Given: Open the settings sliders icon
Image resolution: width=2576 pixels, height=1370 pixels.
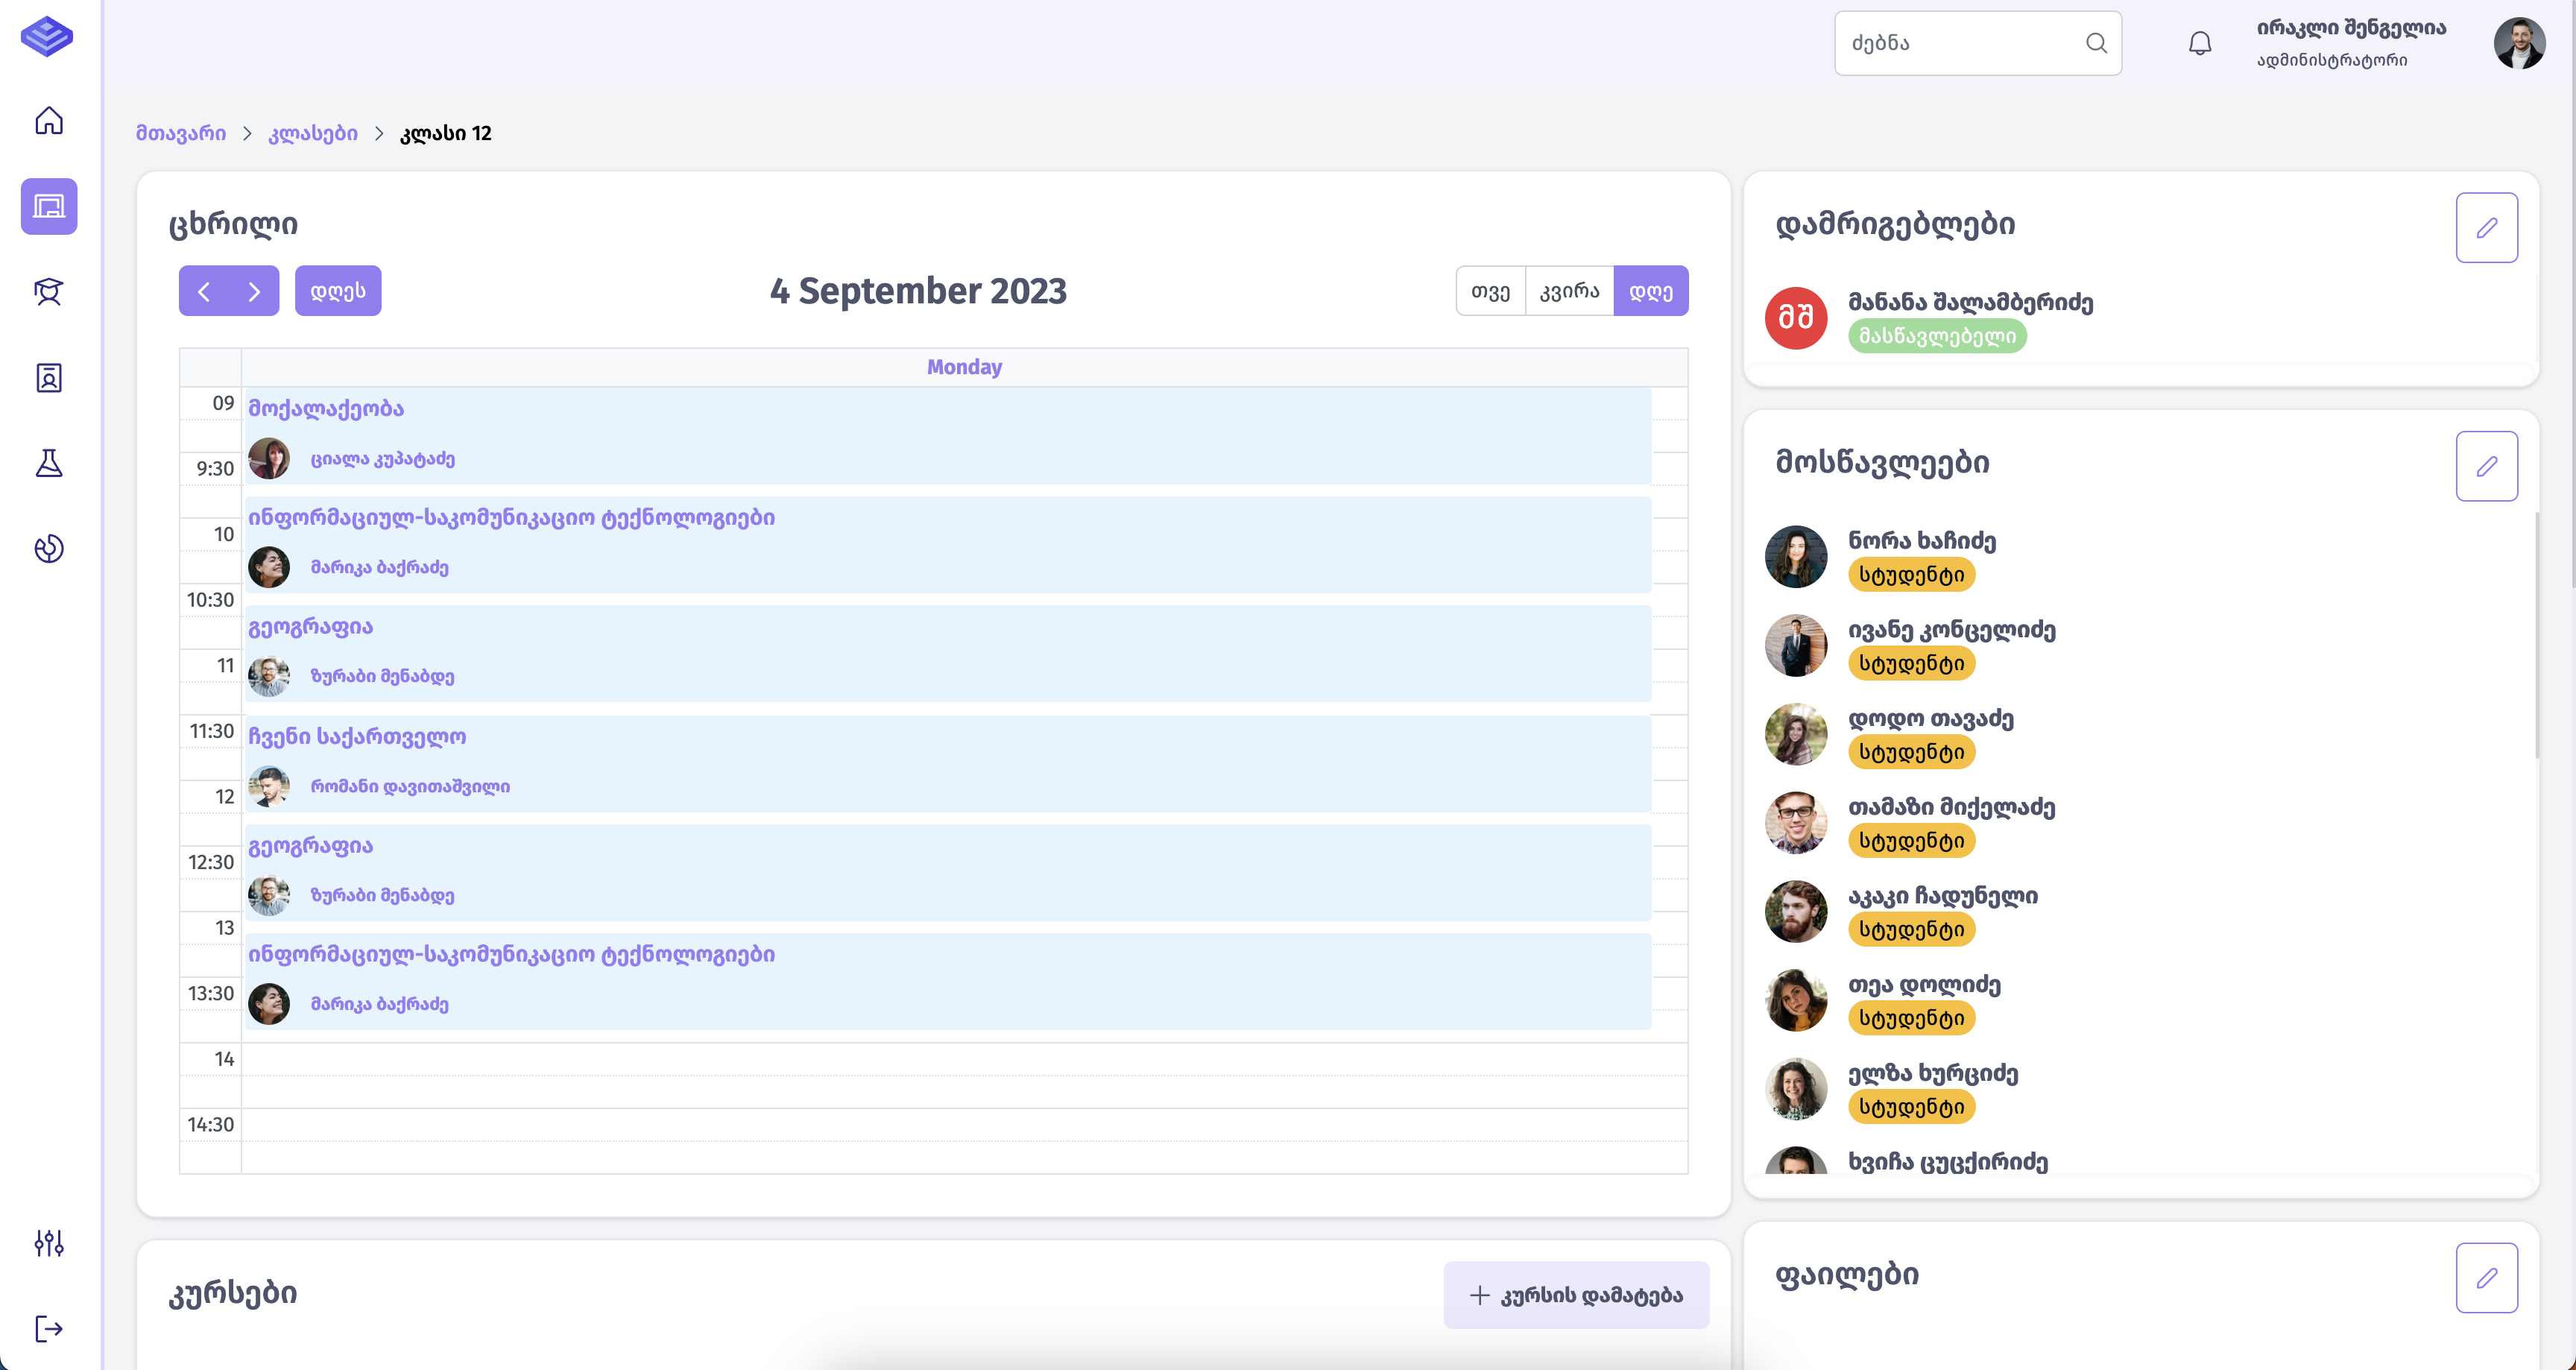Looking at the screenshot, I should point(49,1243).
